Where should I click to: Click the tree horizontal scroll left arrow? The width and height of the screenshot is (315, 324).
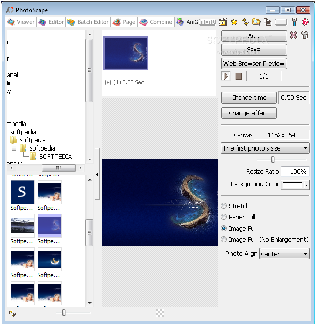coord(11,168)
